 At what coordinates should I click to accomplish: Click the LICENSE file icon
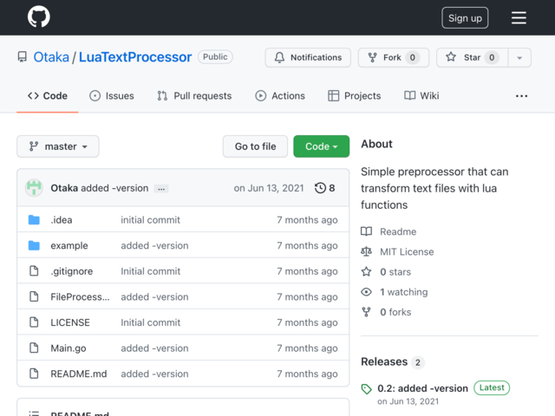tap(34, 322)
